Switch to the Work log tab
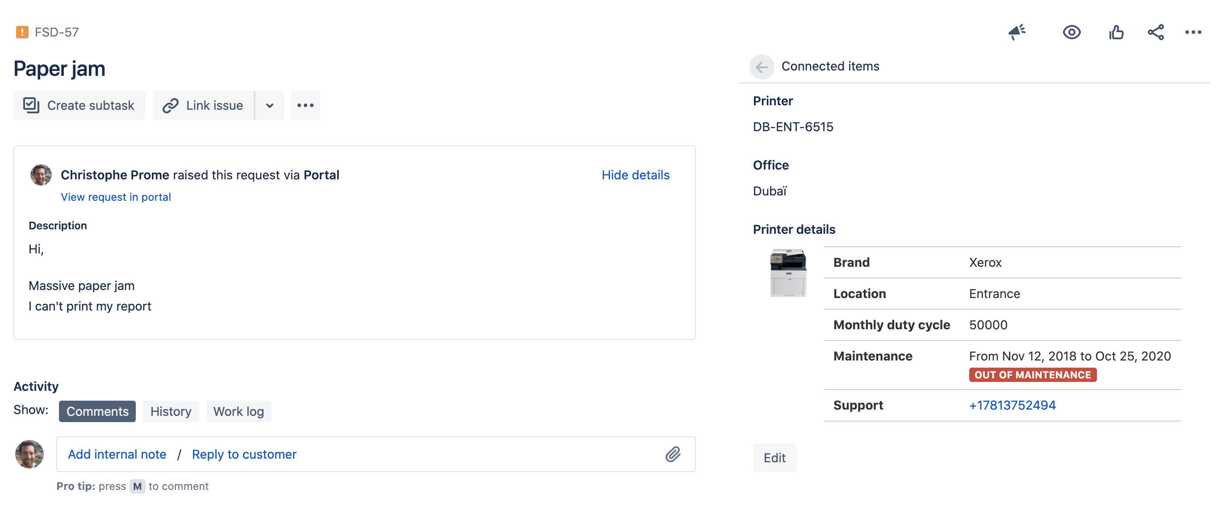The width and height of the screenshot is (1222, 514). (x=239, y=411)
